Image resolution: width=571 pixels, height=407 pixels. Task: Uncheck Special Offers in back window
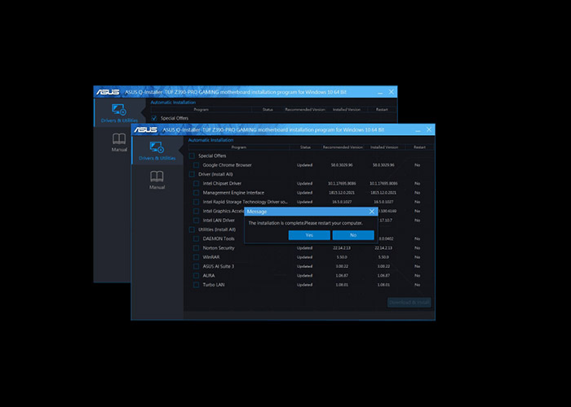[154, 118]
